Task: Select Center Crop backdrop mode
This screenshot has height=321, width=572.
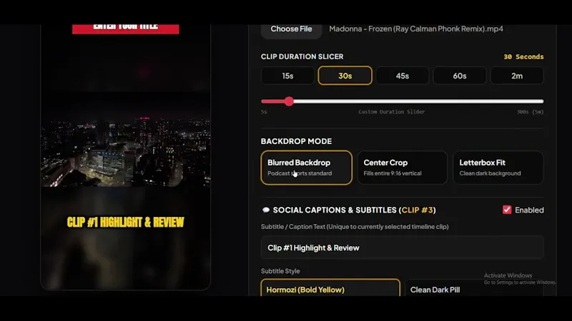Action: pyautogui.click(x=403, y=168)
